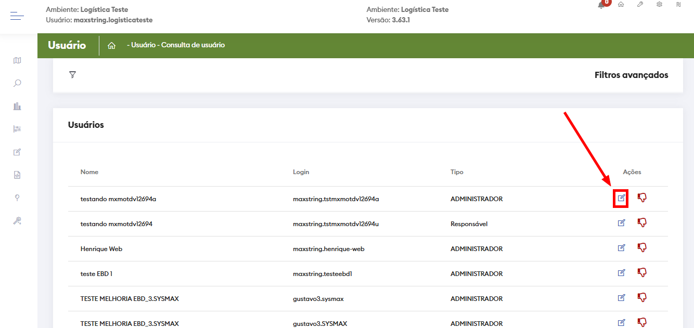This screenshot has width=694, height=328.
Task: Edit user testando mxmotdv12694a
Action: 621,198
